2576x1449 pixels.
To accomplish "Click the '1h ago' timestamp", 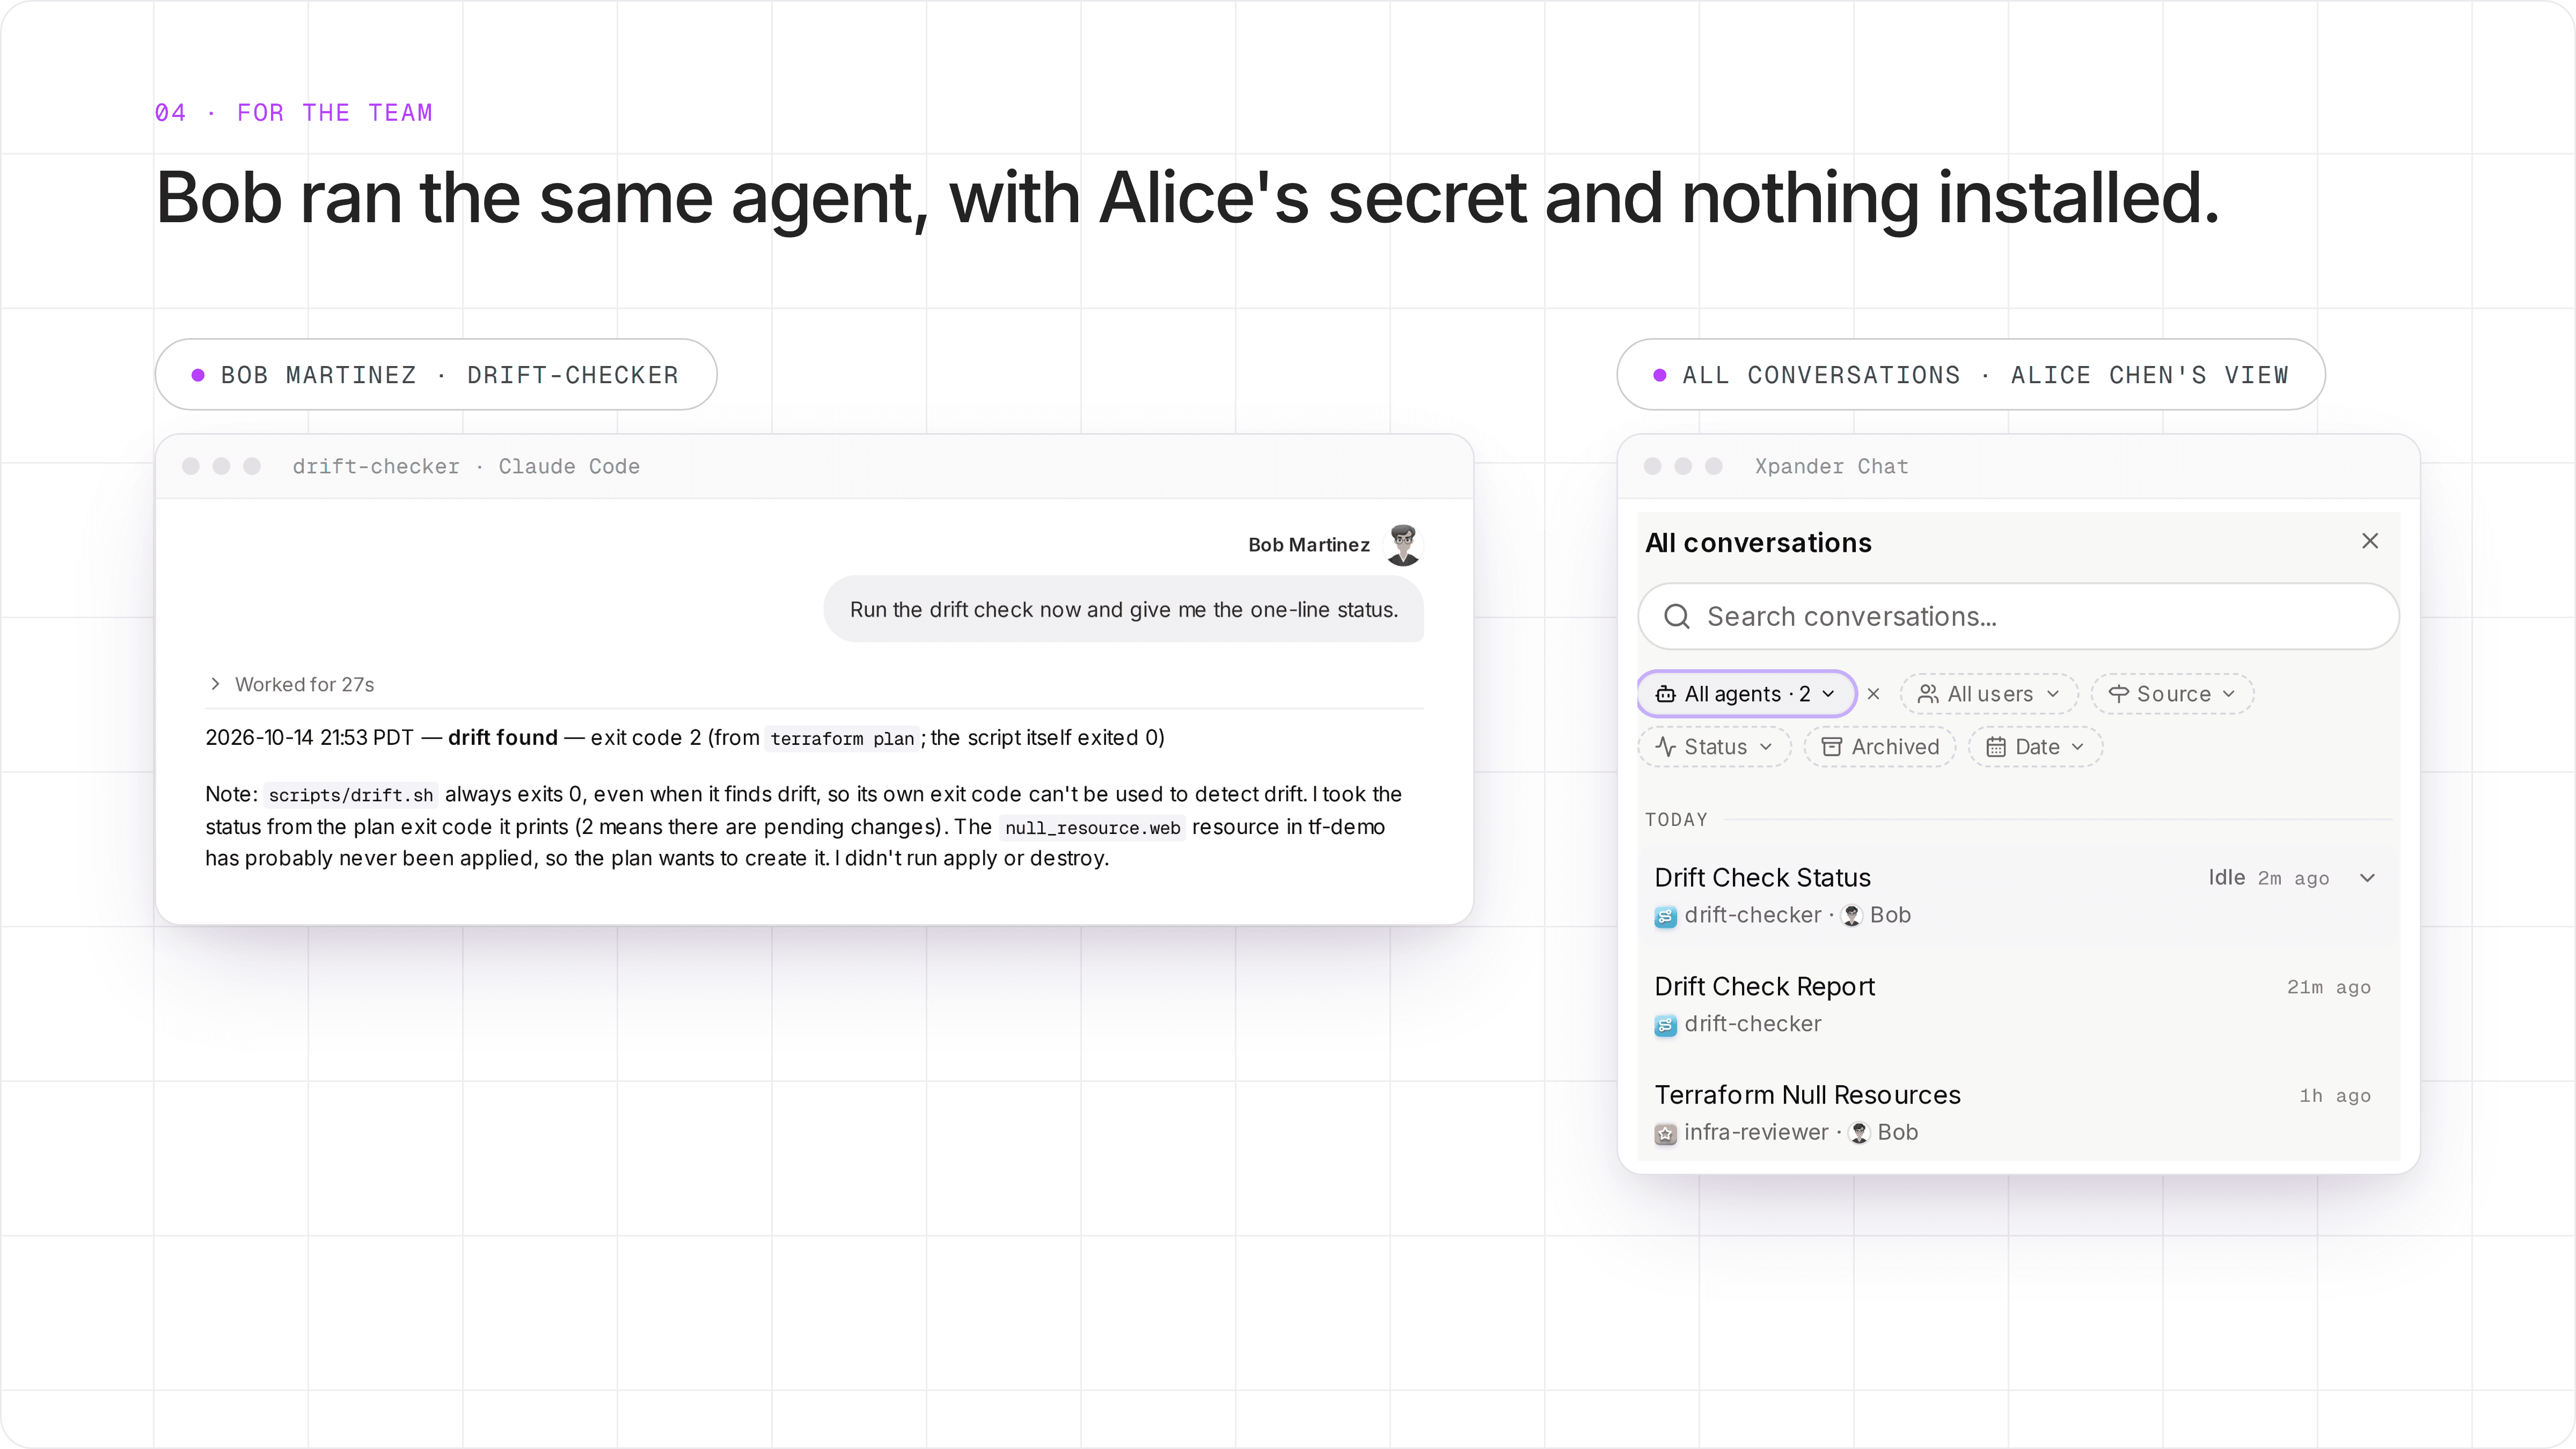I will click(2334, 1096).
